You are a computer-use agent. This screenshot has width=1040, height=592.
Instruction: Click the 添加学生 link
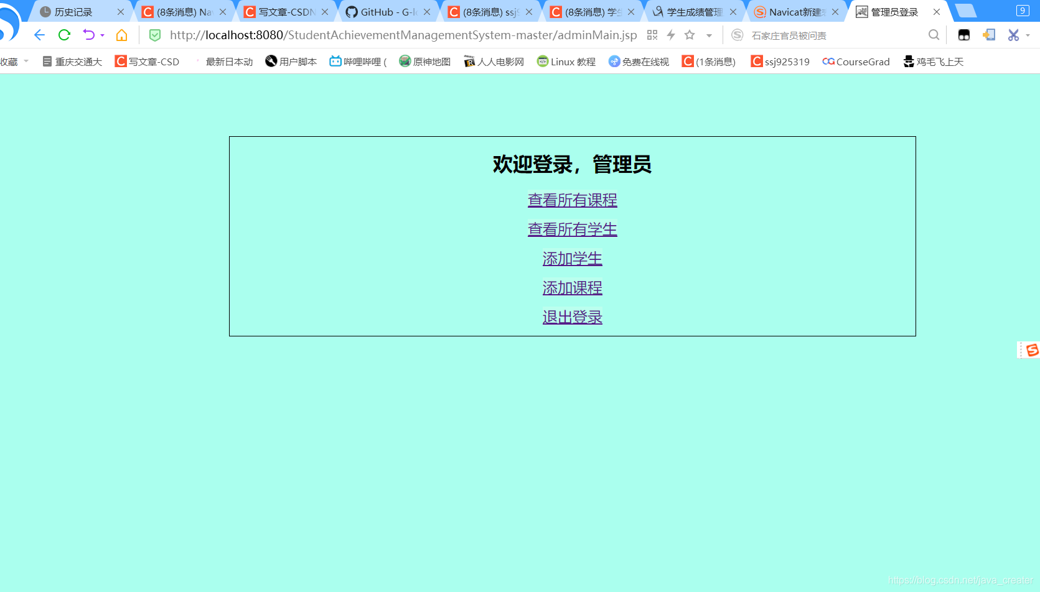(573, 259)
